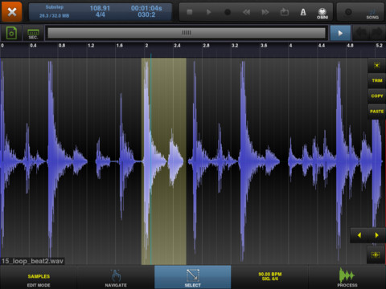The image size is (386, 289).
Task: Play the sample with the blue play button
Action: [x=340, y=33]
